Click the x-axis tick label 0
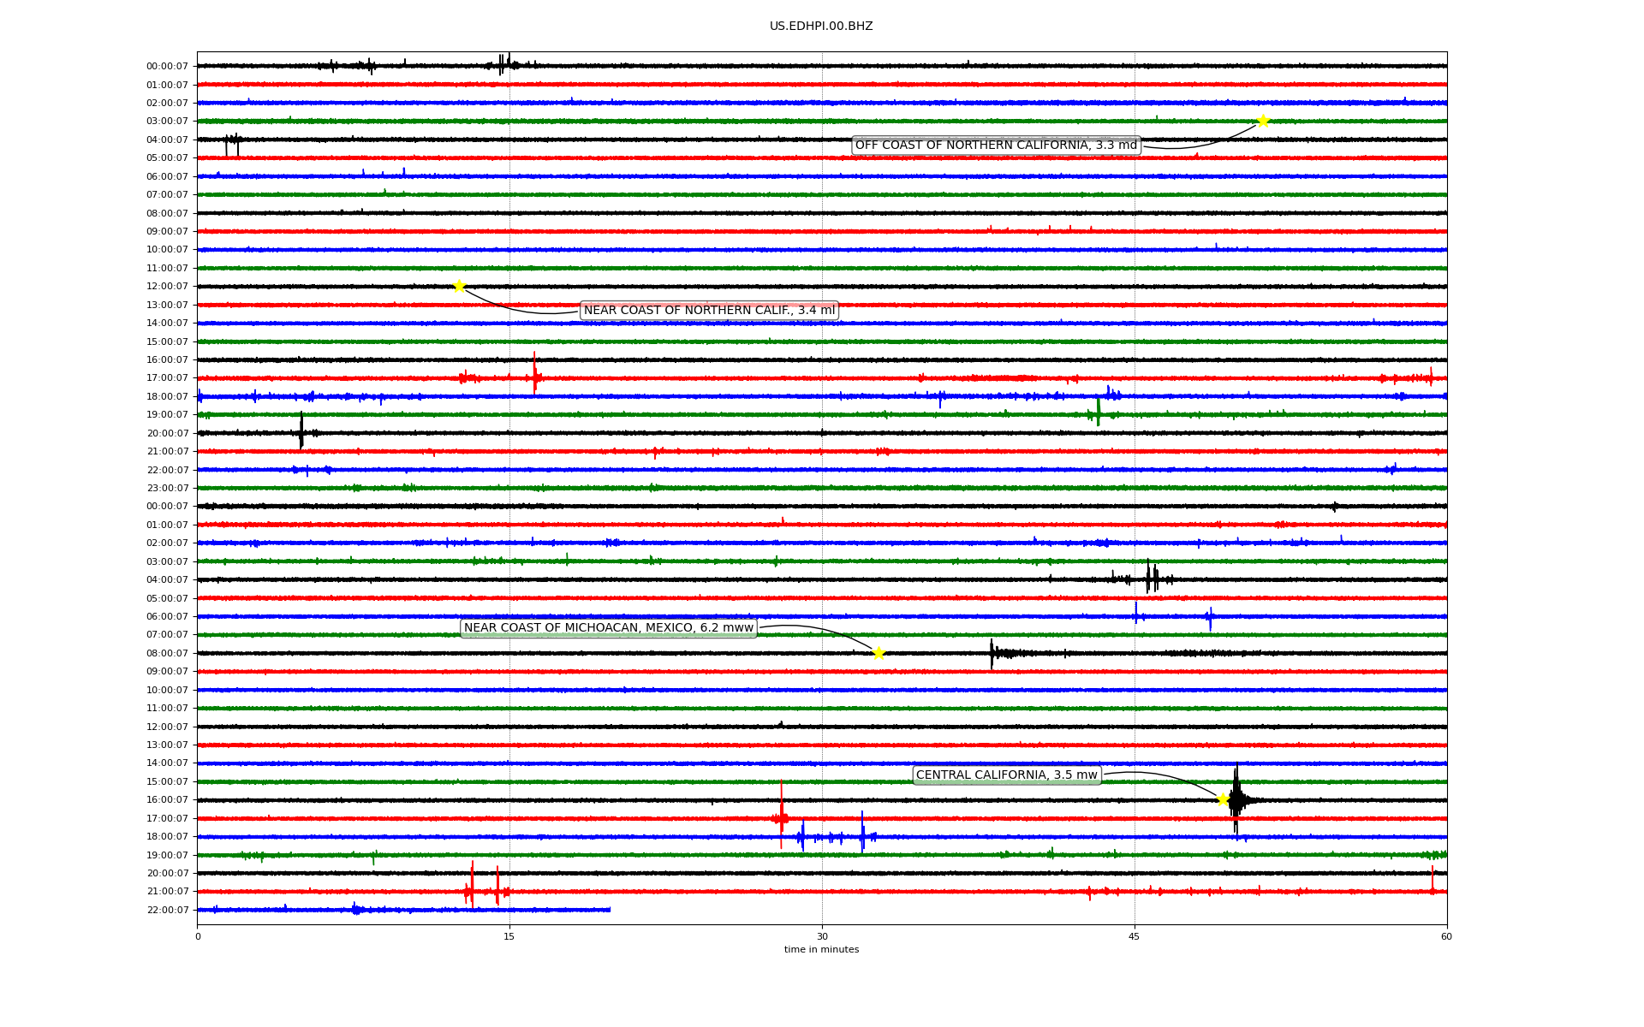1644x1027 pixels. tap(198, 936)
